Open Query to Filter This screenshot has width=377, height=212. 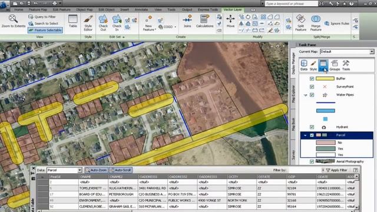click(x=42, y=16)
